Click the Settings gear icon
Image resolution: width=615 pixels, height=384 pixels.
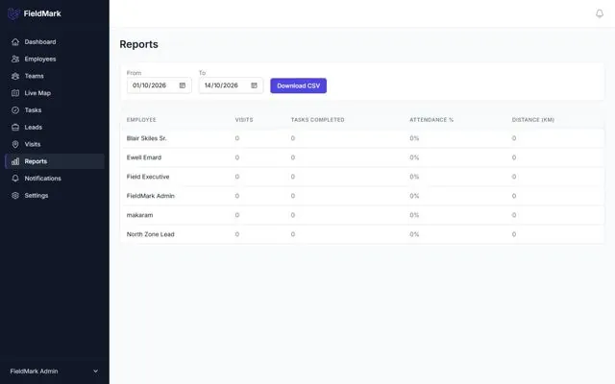(15, 195)
